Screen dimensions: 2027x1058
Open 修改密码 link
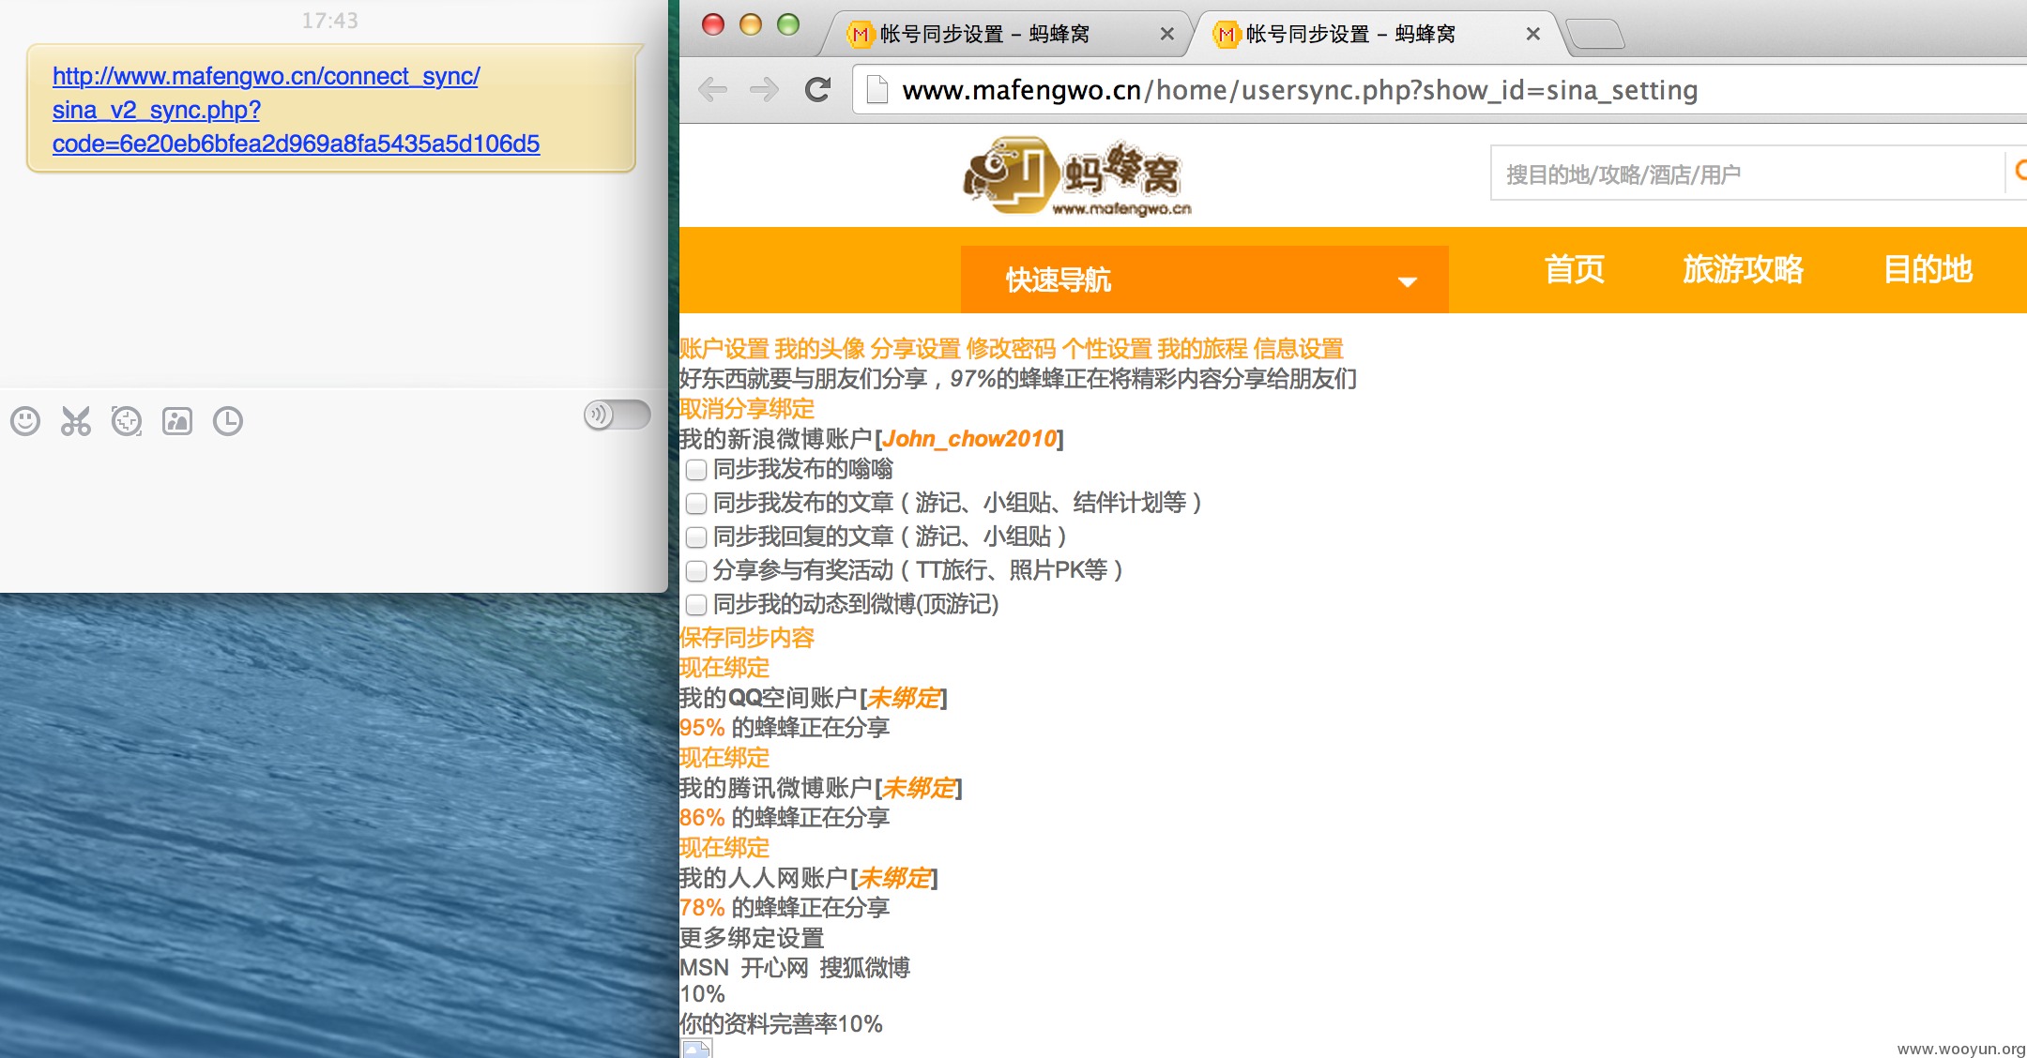(1011, 349)
